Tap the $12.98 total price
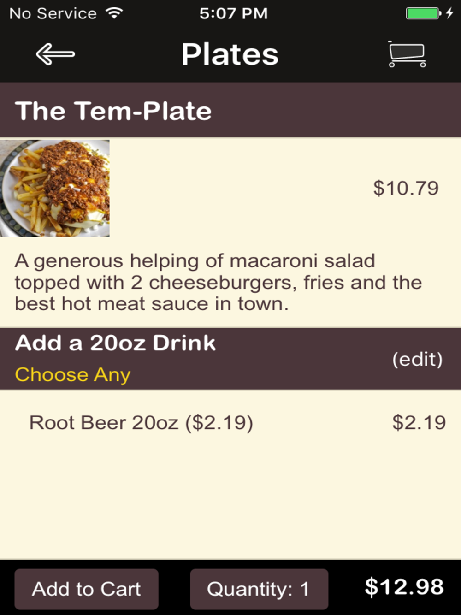The width and height of the screenshot is (461, 615). 404,587
